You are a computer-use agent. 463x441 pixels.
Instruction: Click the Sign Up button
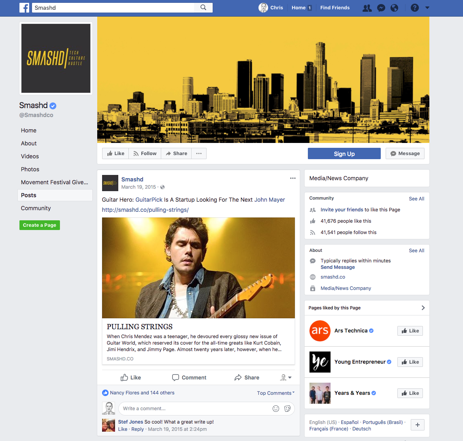pyautogui.click(x=344, y=153)
